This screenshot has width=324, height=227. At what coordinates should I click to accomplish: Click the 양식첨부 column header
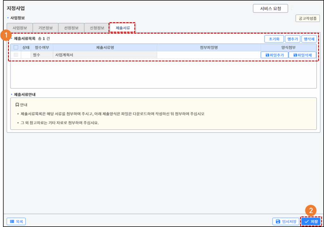289,47
